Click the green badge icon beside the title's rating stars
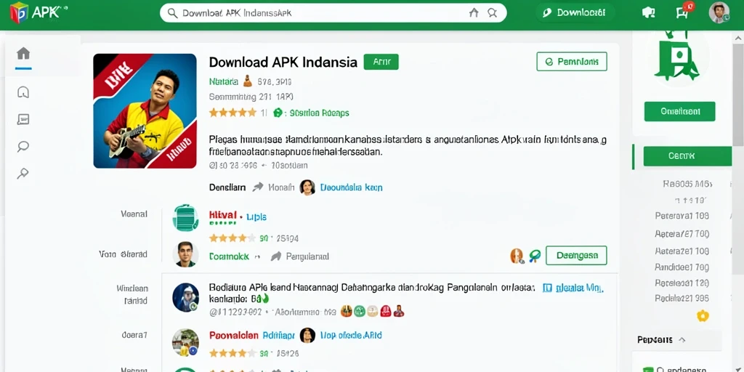 278,113
